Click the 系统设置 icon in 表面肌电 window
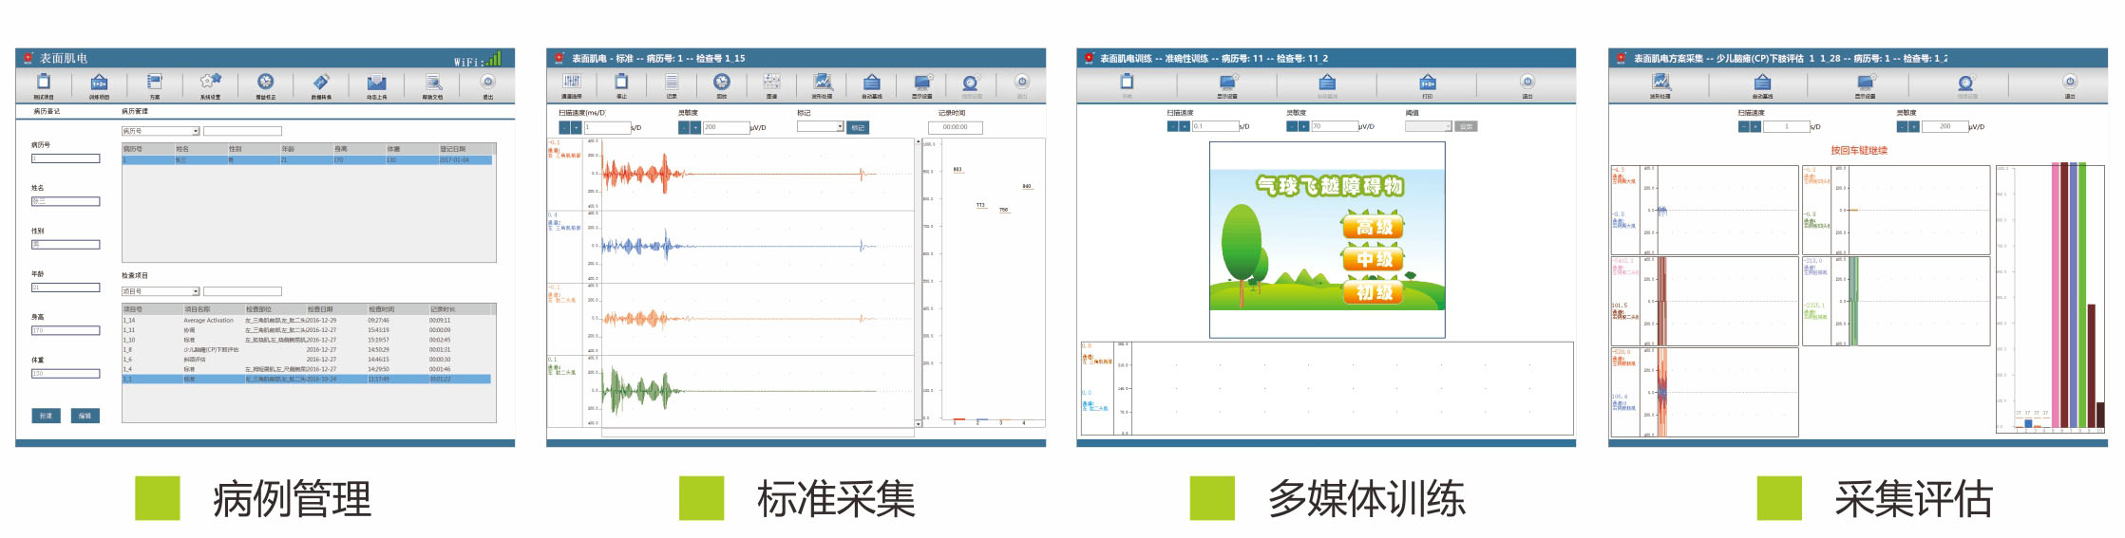The width and height of the screenshot is (2125, 538). [210, 83]
